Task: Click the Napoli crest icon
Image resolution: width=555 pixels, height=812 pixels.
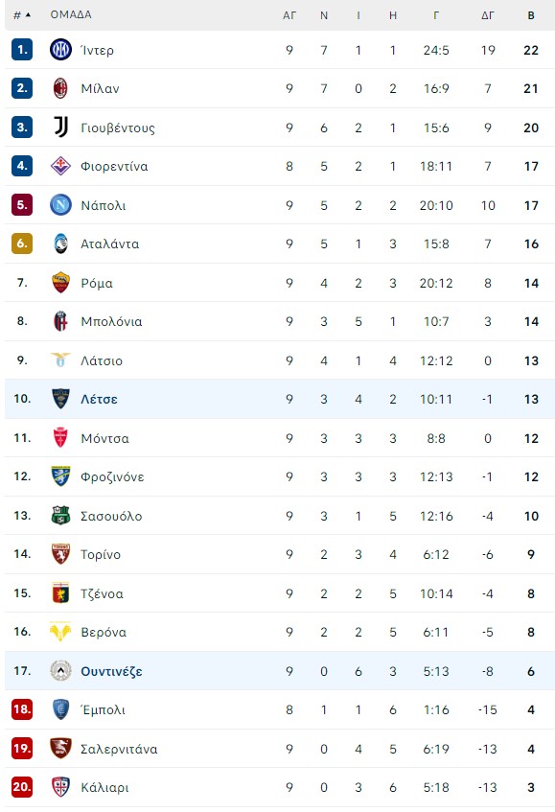Action: pyautogui.click(x=60, y=205)
